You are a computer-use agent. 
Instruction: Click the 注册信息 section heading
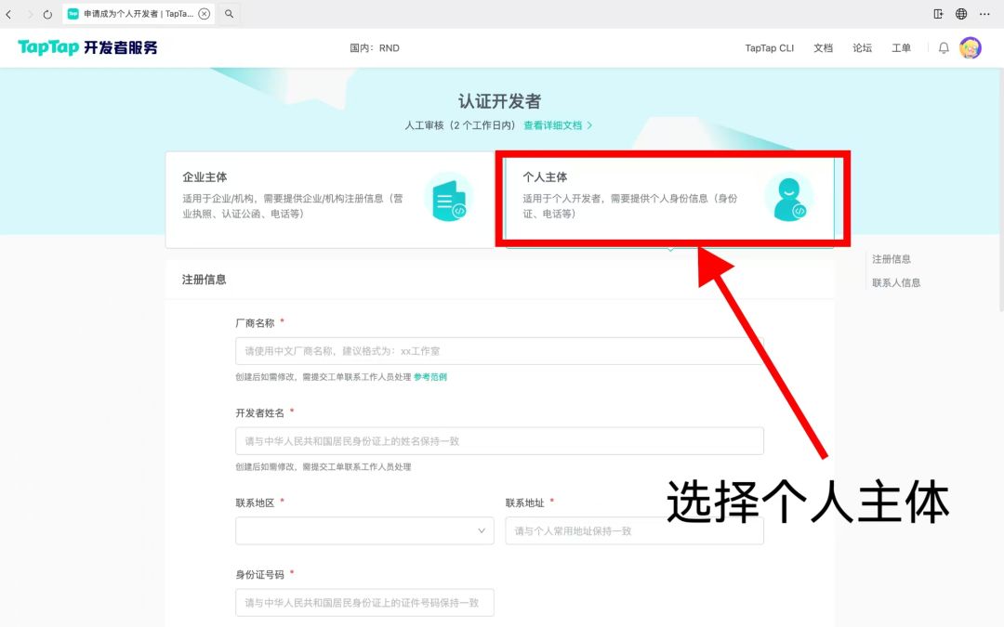204,280
